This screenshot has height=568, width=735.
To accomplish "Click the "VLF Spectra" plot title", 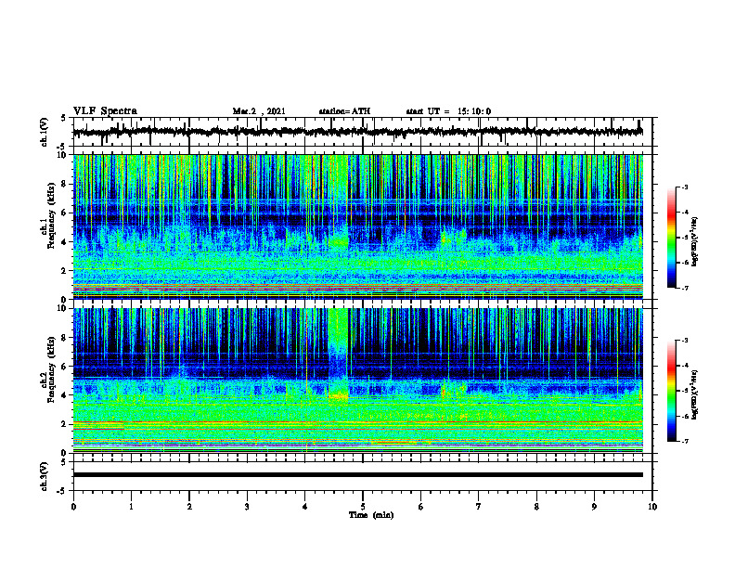I will coord(105,111).
